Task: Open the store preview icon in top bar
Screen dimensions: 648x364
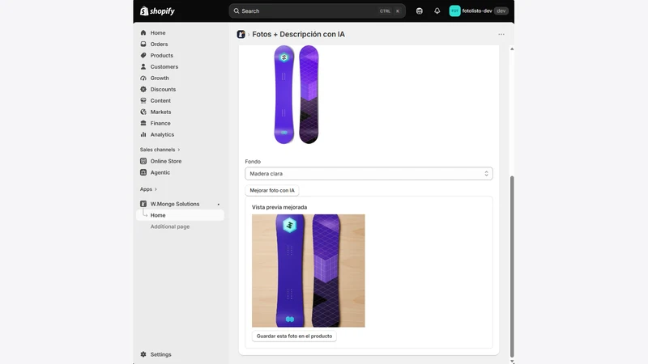Action: (420, 11)
